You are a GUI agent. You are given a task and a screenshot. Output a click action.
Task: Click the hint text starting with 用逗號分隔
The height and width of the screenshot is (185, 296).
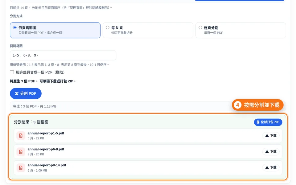pyautogui.click(x=60, y=65)
